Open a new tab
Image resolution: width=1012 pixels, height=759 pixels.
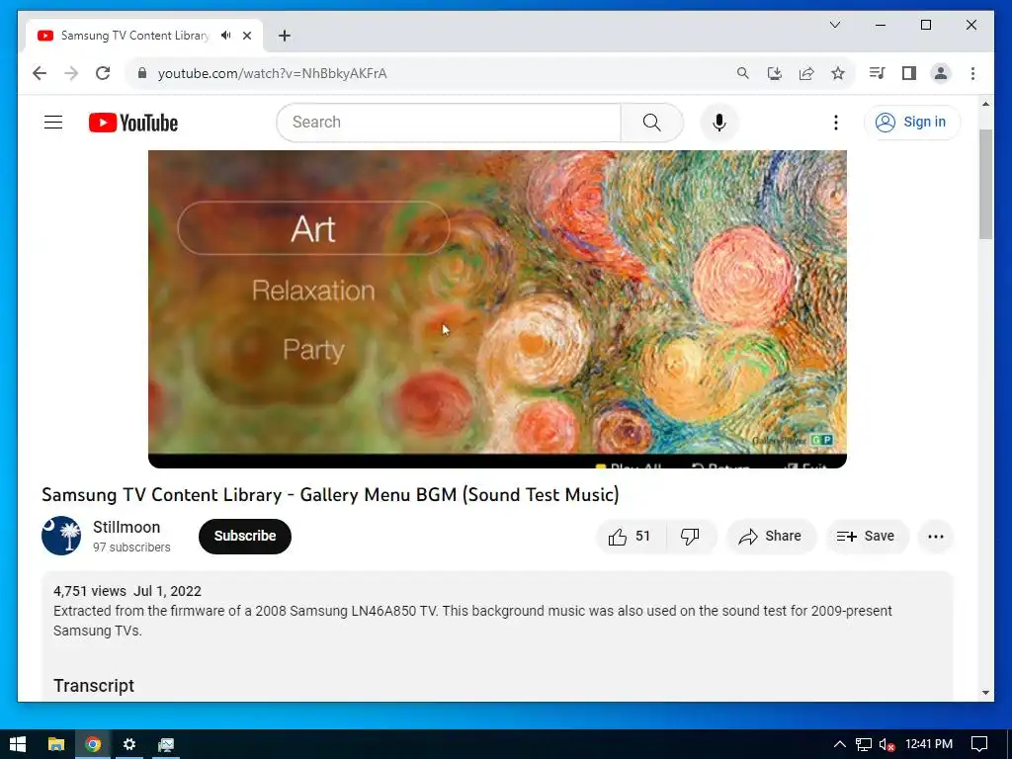(x=284, y=36)
